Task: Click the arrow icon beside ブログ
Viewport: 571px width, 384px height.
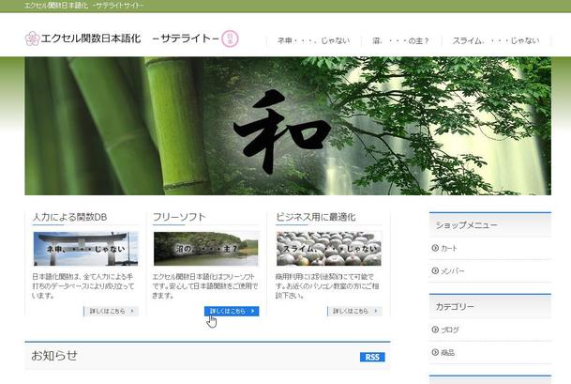Action: point(435,330)
